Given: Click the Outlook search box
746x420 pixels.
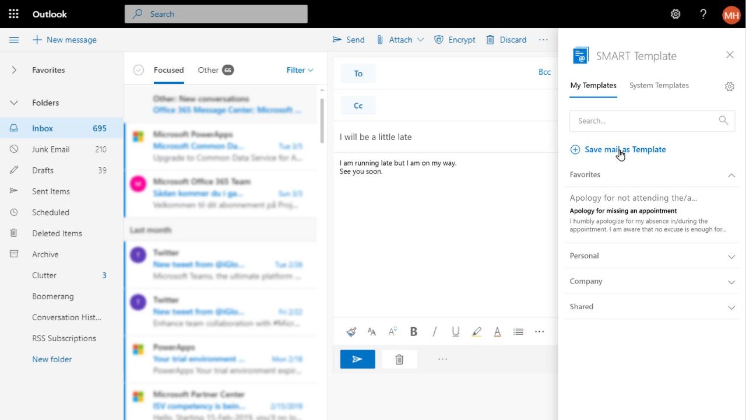Looking at the screenshot, I should point(216,14).
